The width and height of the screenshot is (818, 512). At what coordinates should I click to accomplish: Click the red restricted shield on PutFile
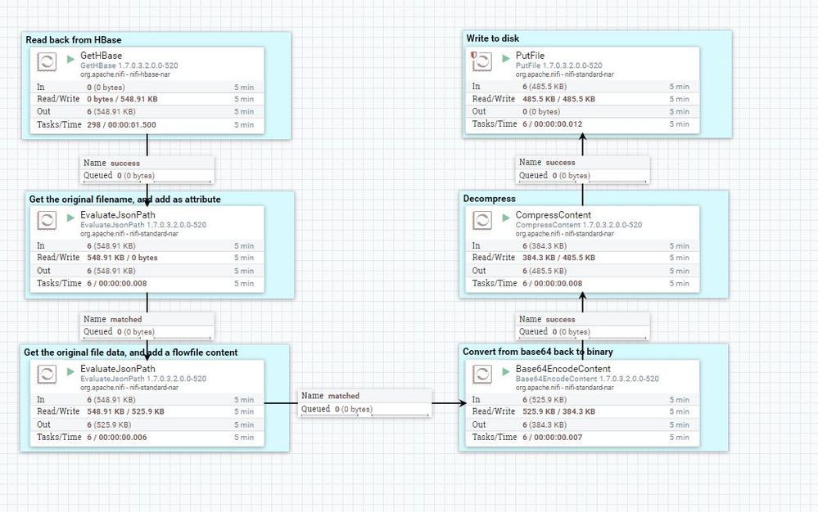[x=474, y=55]
